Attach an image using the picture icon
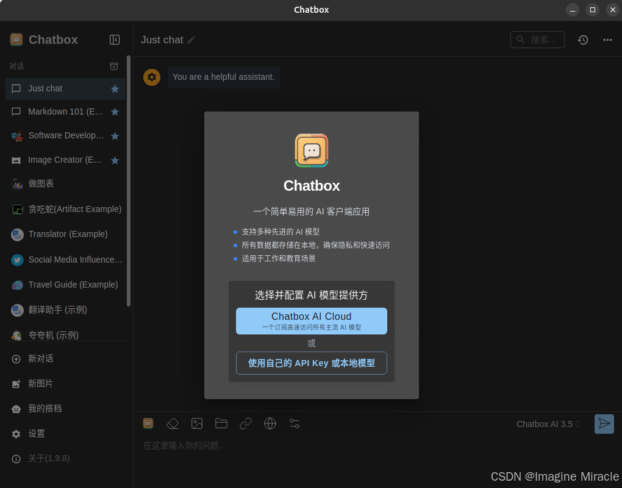Image resolution: width=622 pixels, height=488 pixels. [x=197, y=423]
